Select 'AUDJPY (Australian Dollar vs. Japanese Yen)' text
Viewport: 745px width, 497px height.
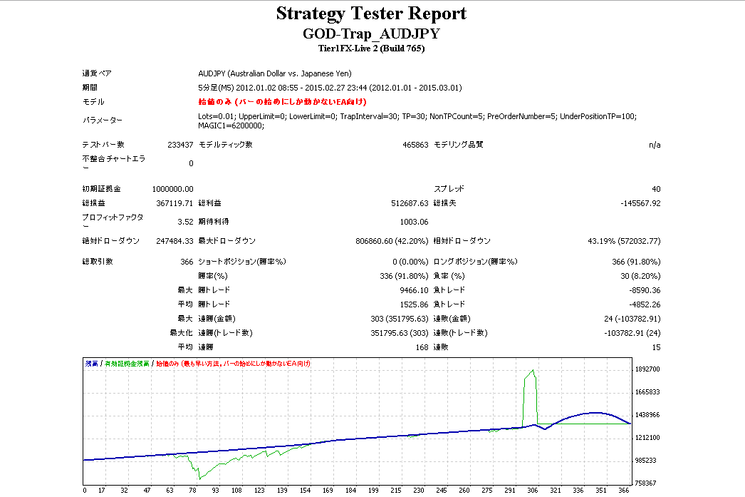[x=275, y=73]
